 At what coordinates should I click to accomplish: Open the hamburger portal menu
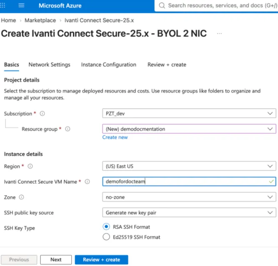(21, 5)
